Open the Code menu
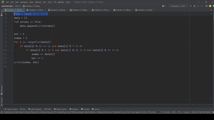The width and height of the screenshot is (214, 120). (31, 2)
